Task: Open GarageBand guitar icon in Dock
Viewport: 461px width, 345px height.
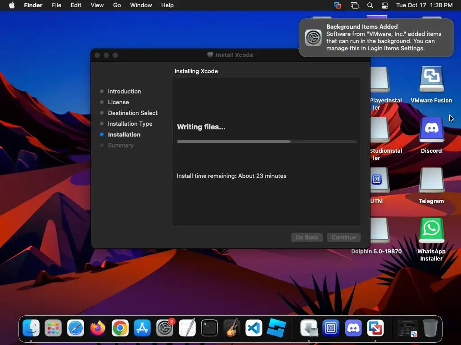Action: [x=232, y=327]
